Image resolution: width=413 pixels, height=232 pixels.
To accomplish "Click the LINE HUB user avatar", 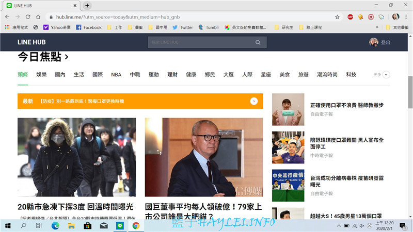I will click(x=373, y=42).
